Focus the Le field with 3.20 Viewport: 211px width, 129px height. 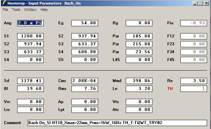coord(139,89)
